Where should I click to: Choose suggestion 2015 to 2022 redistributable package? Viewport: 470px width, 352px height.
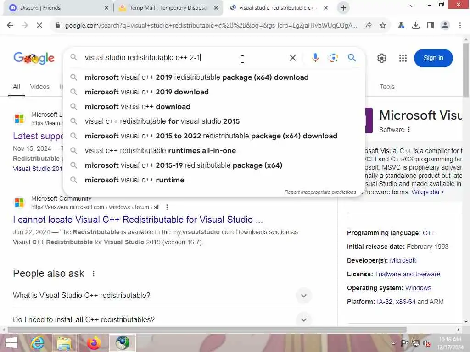(214, 136)
